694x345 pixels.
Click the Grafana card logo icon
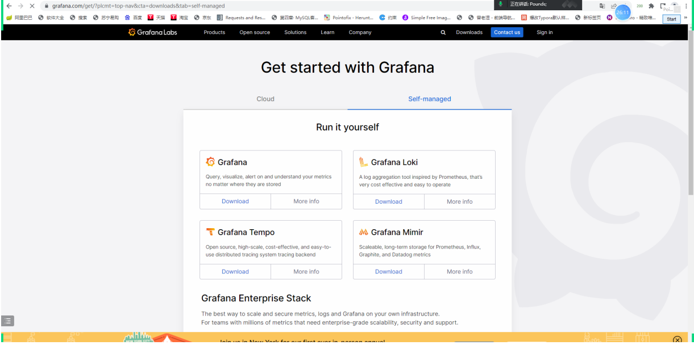(210, 162)
